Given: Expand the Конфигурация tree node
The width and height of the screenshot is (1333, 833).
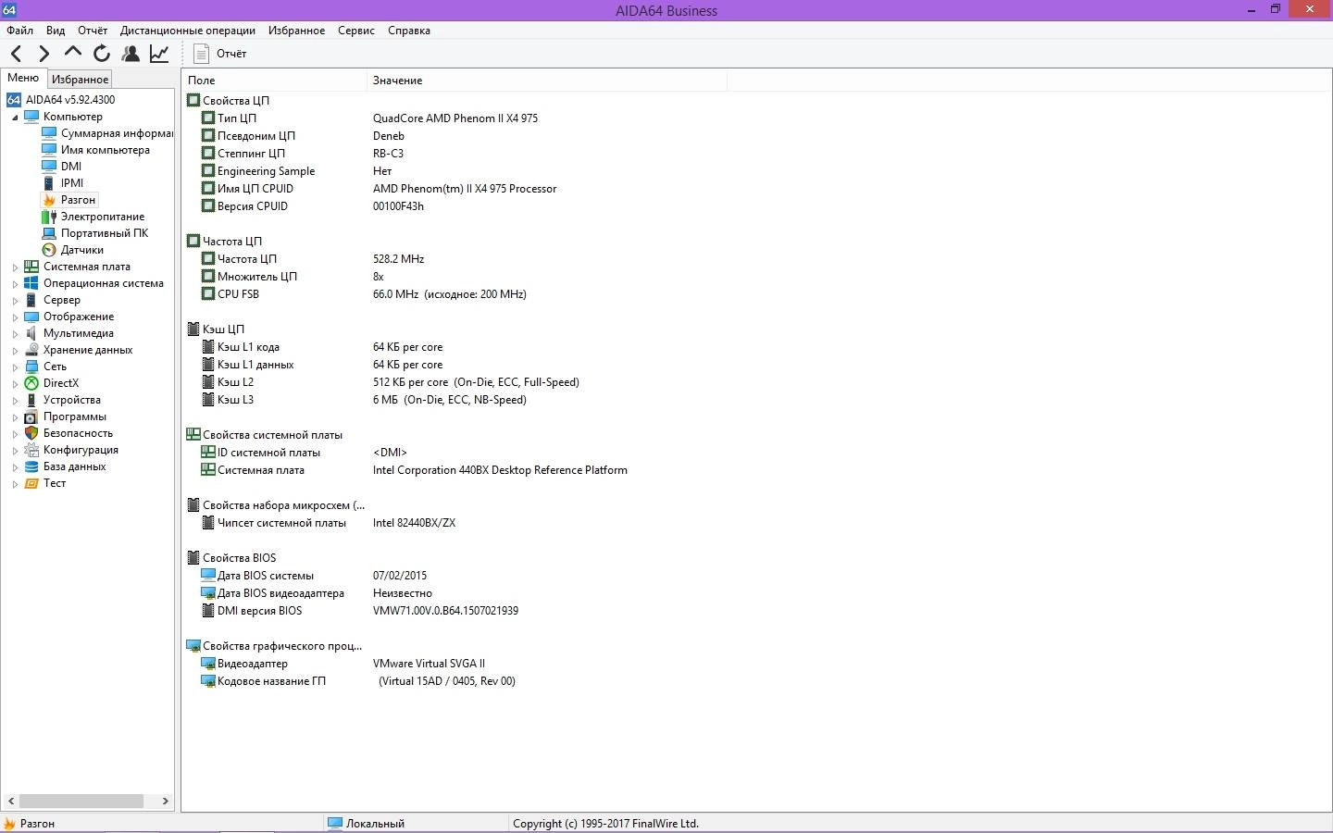Looking at the screenshot, I should [x=15, y=451].
